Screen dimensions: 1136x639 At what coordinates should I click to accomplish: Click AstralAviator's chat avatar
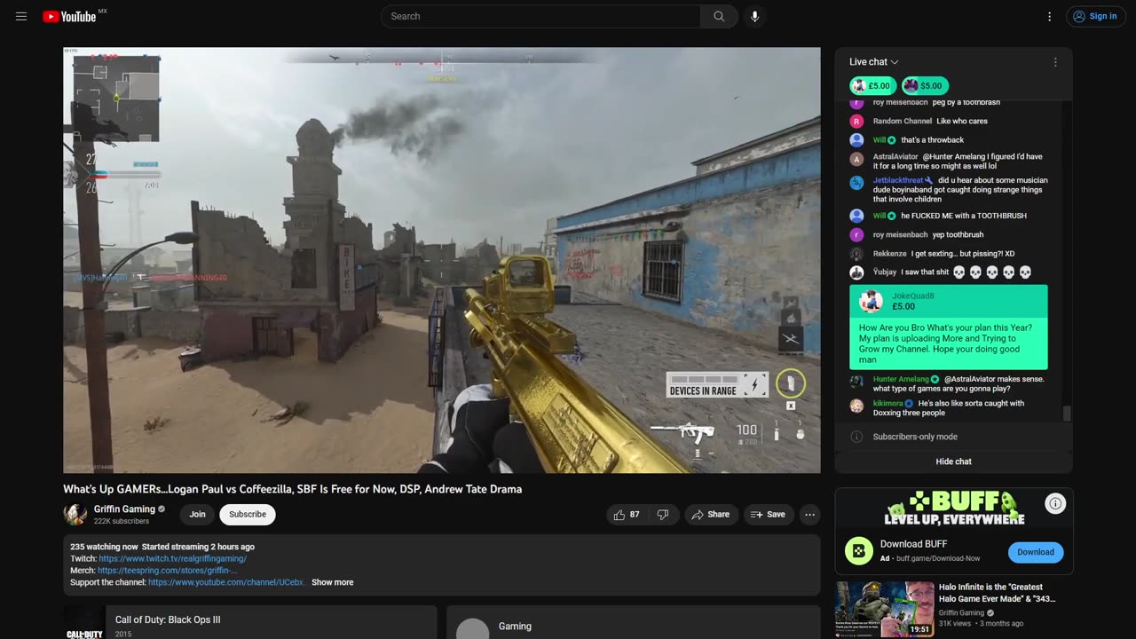856,159
